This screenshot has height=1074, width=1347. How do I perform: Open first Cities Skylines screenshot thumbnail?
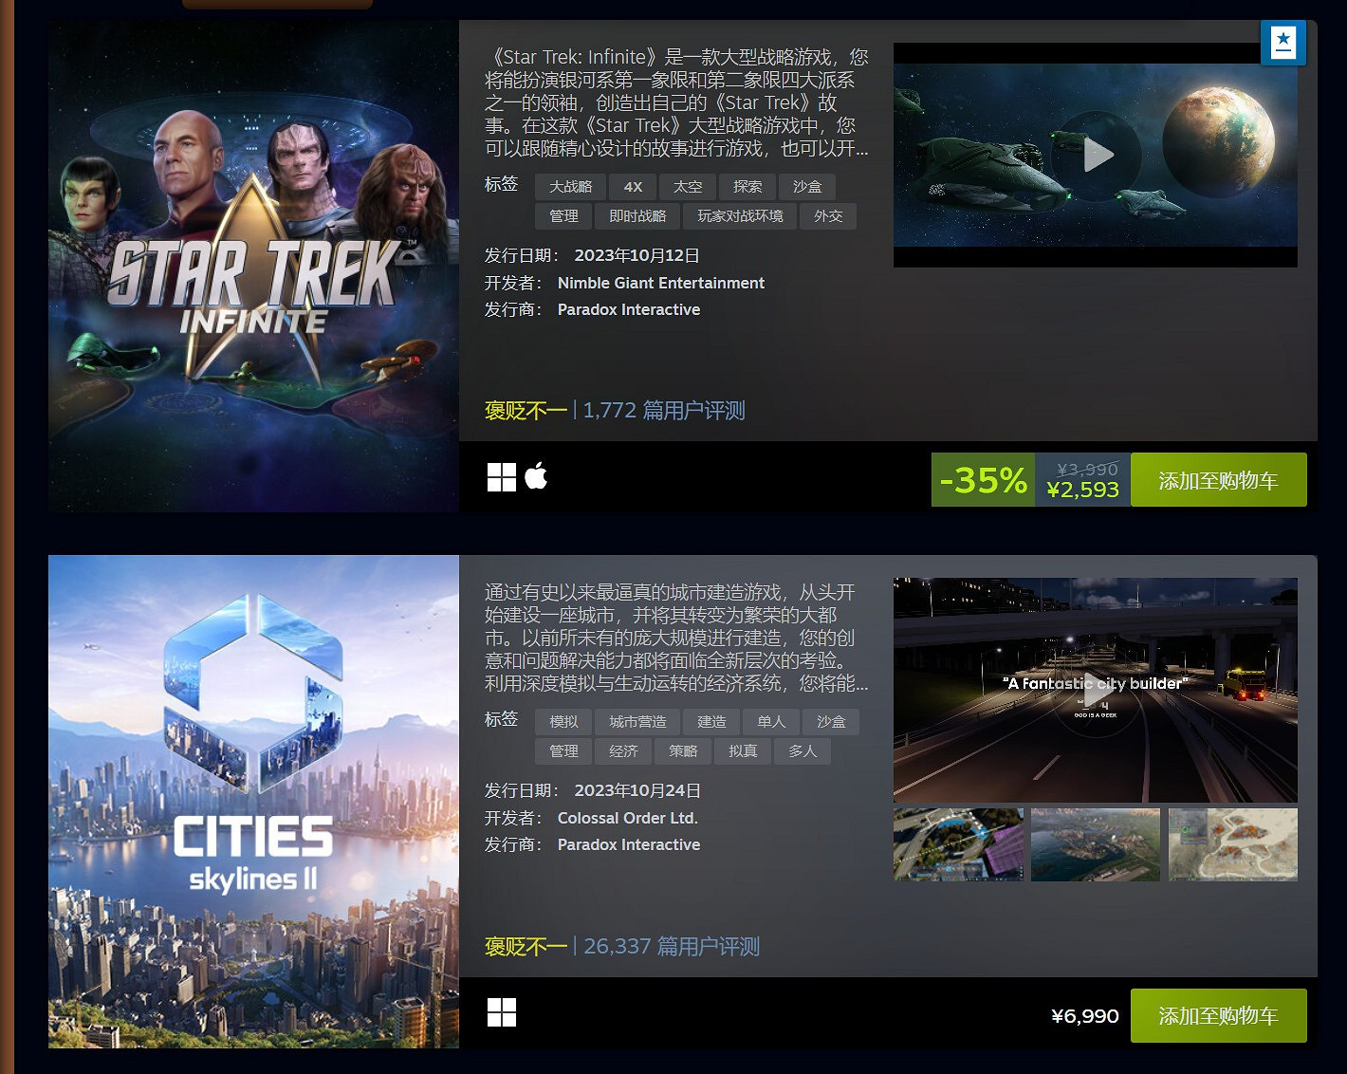(x=958, y=844)
